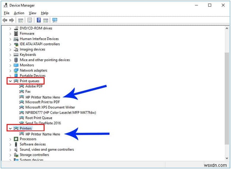Select the Portable Devices category
The width and height of the screenshot is (231, 169).
click(33, 76)
